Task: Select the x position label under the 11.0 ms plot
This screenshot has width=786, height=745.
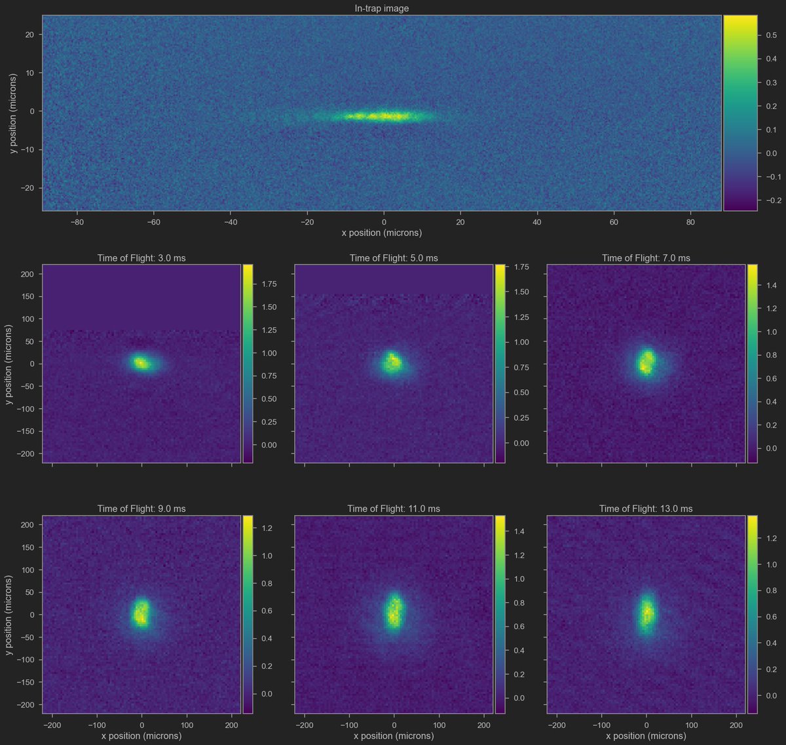Action: [x=394, y=736]
